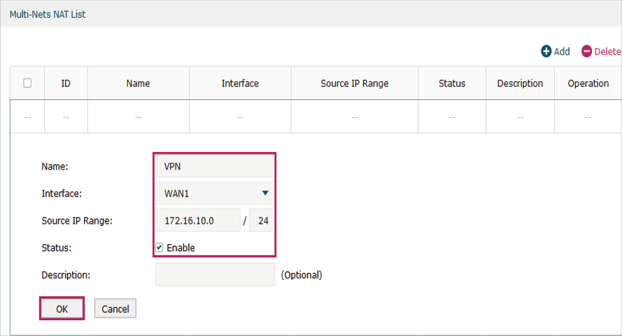This screenshot has width=622, height=336.
Task: Expand the Interface dropdown arrow
Action: 265,194
